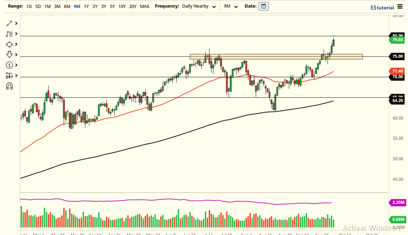Select the yellow resistance zone rectangle
408x235 pixels.
coord(276,57)
